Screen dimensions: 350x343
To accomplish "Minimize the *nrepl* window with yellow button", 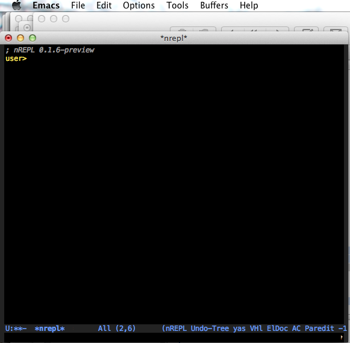I will pos(20,38).
